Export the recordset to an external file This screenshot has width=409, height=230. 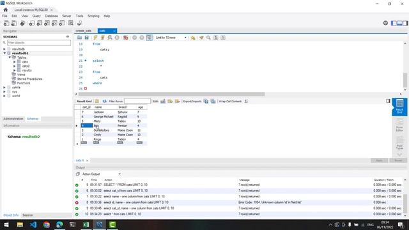206,101
